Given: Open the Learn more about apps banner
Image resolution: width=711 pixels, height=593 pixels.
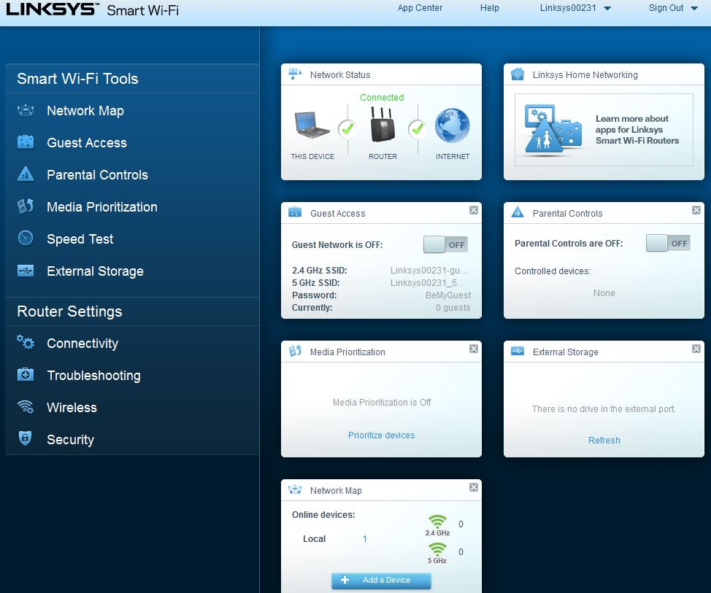Looking at the screenshot, I should [x=604, y=130].
